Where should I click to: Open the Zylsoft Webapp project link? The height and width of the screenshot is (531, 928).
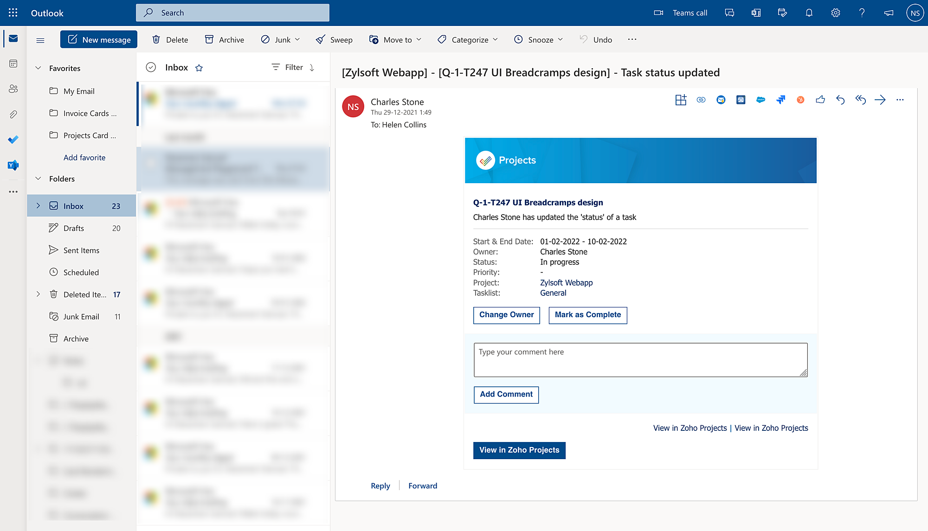tap(566, 282)
